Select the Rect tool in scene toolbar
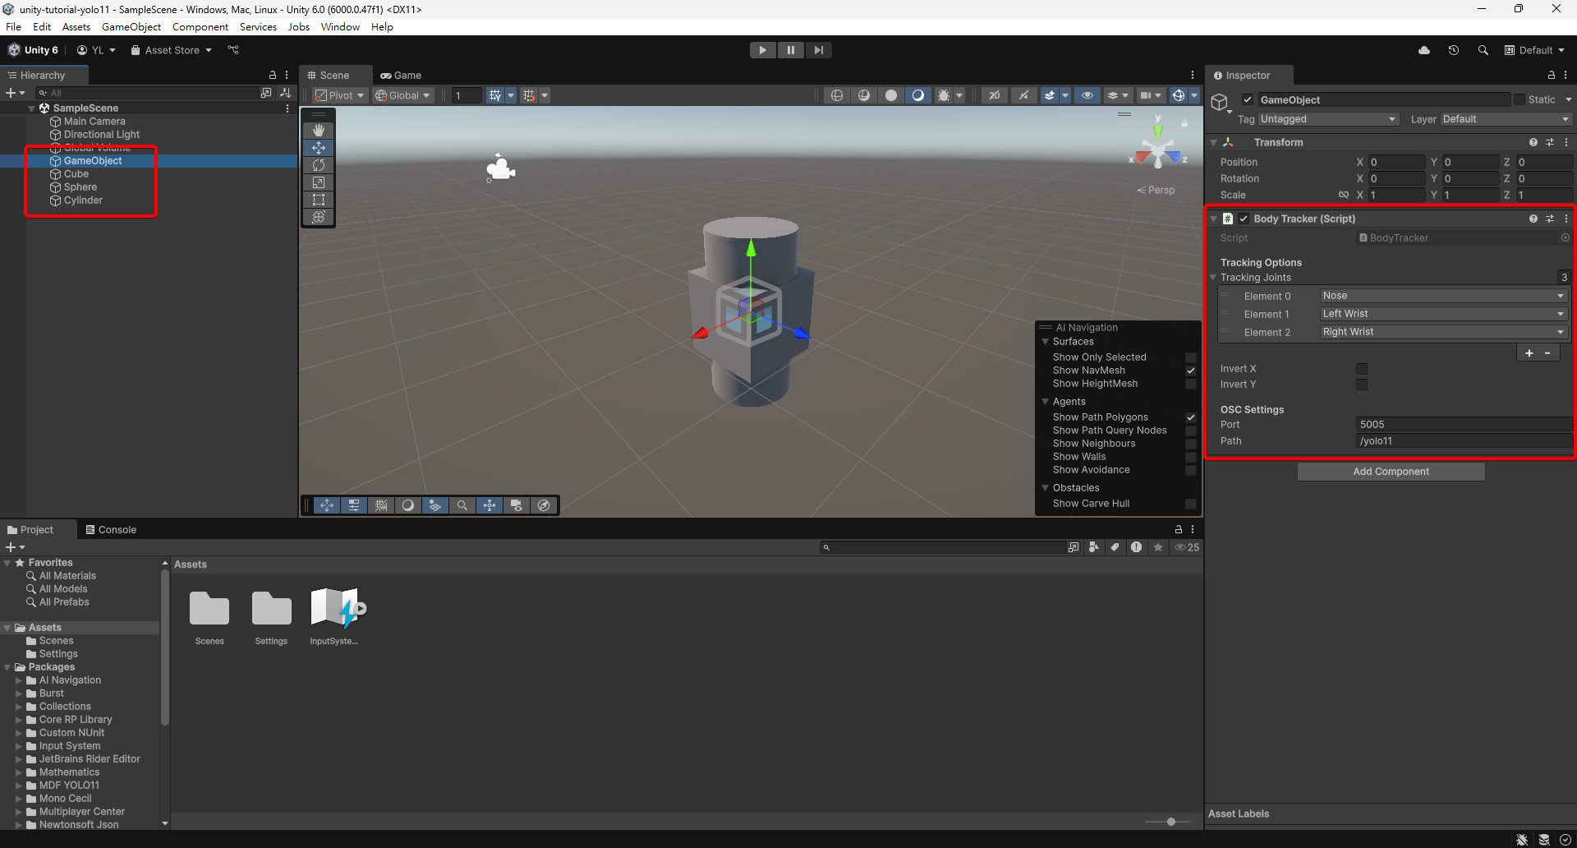The height and width of the screenshot is (848, 1577). (319, 200)
